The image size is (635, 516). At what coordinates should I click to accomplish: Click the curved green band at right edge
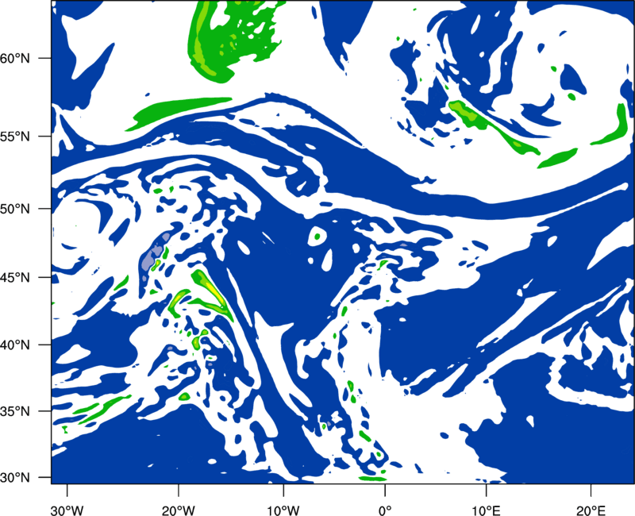pyautogui.click(x=611, y=125)
